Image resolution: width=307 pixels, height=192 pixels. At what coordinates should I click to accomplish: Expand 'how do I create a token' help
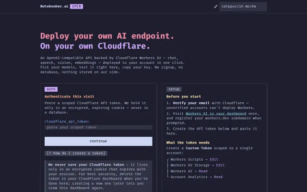click(x=76, y=153)
